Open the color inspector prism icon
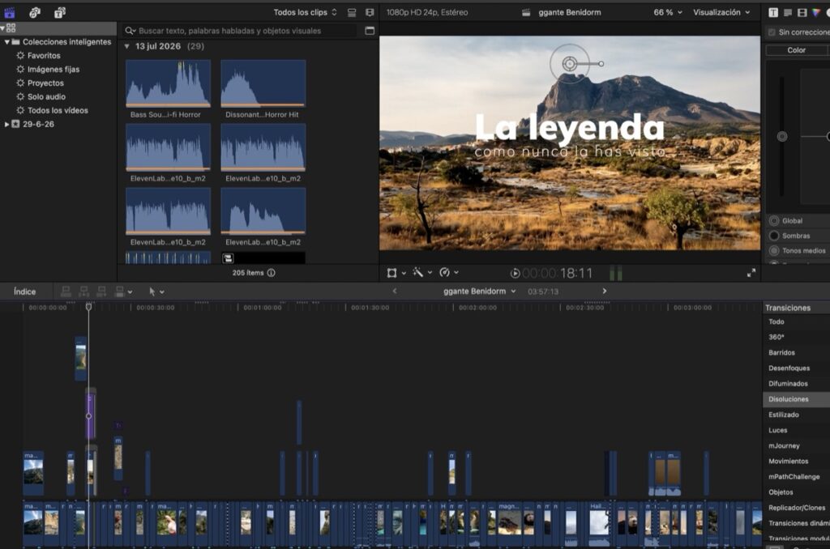This screenshot has height=549, width=830. pyautogui.click(x=816, y=12)
